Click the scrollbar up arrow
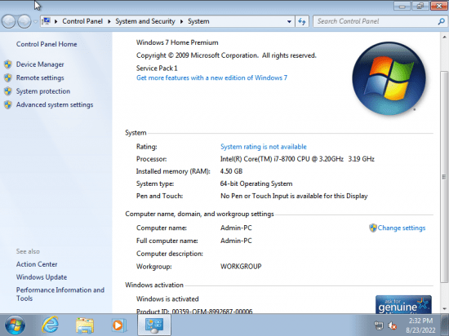449x336 pixels. (444, 37)
